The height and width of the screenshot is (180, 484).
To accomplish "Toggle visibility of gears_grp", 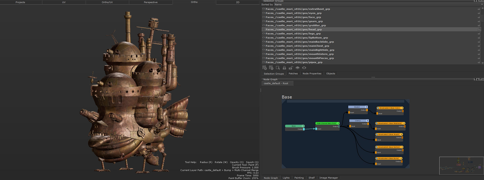I will pos(264,21).
